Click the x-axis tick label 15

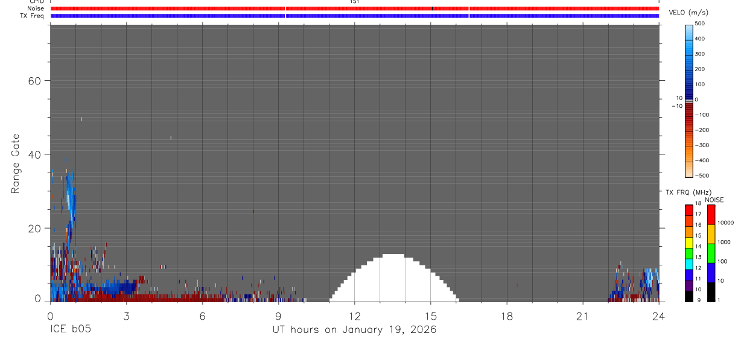tap(431, 316)
